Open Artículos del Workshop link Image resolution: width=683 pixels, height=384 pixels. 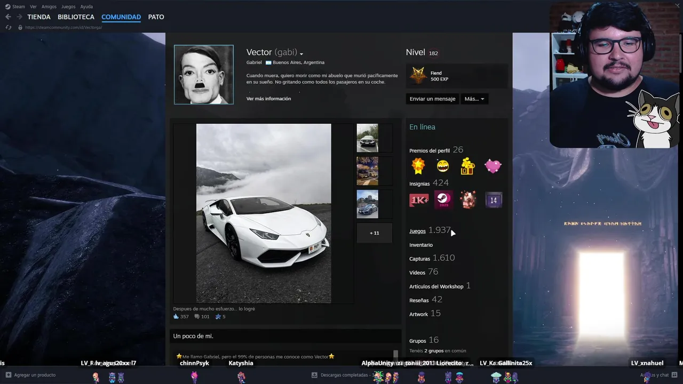click(436, 286)
